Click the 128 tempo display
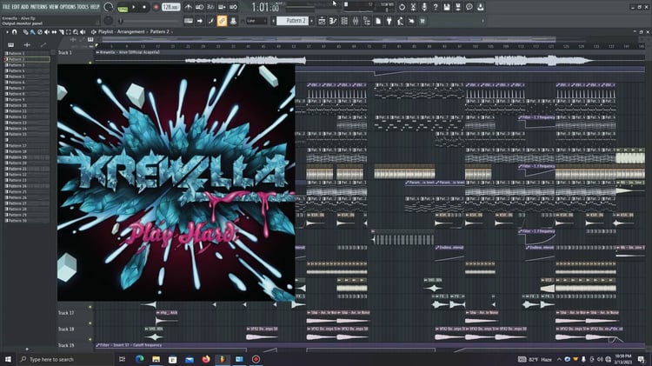This screenshot has width=652, height=366. point(170,7)
